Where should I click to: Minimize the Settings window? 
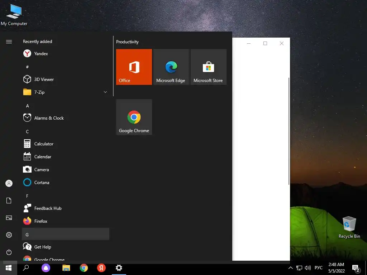249,43
